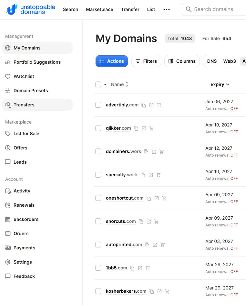Toggle the Expiry column sort order
Screen dimensions: 246x305
[x=220, y=84]
